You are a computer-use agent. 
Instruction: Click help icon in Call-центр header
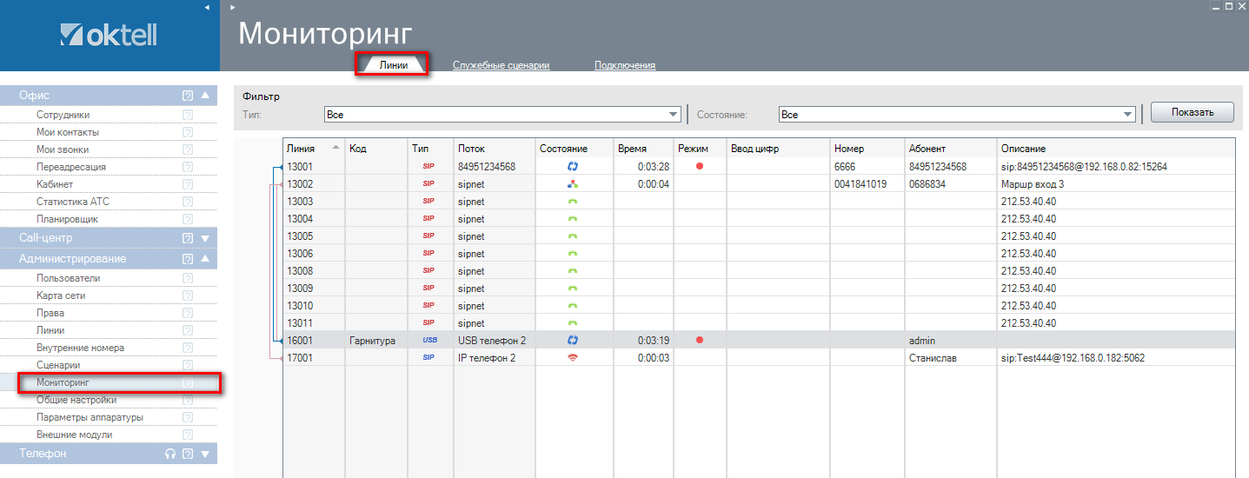tap(188, 238)
